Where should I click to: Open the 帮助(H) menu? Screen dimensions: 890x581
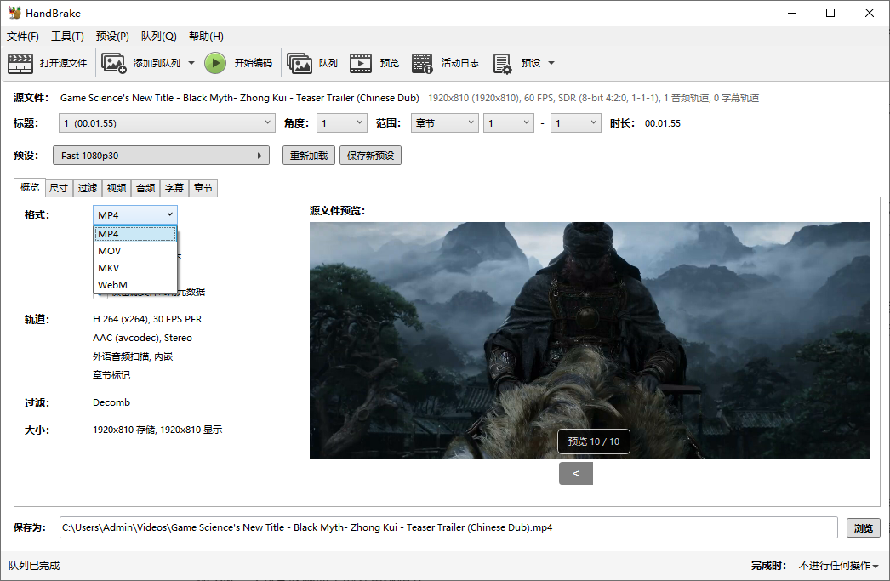pyautogui.click(x=206, y=37)
